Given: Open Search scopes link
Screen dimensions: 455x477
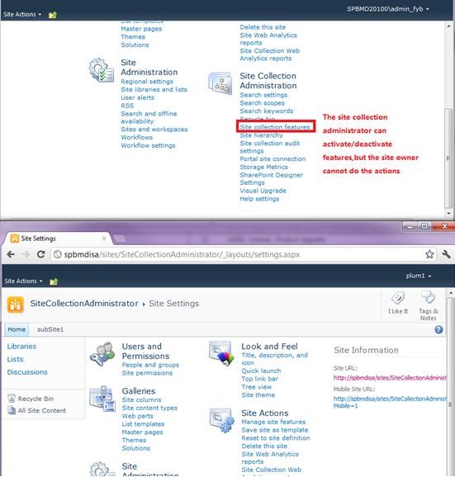Looking at the screenshot, I should point(262,103).
